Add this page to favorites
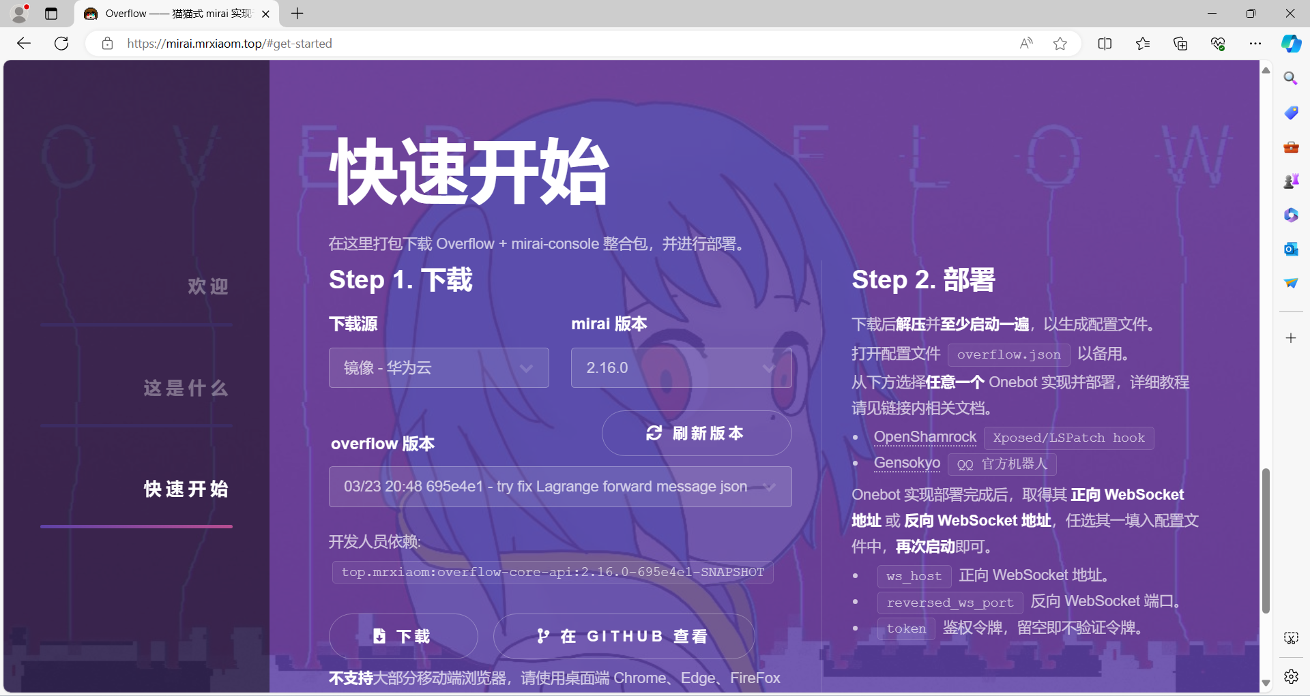 coord(1060,43)
